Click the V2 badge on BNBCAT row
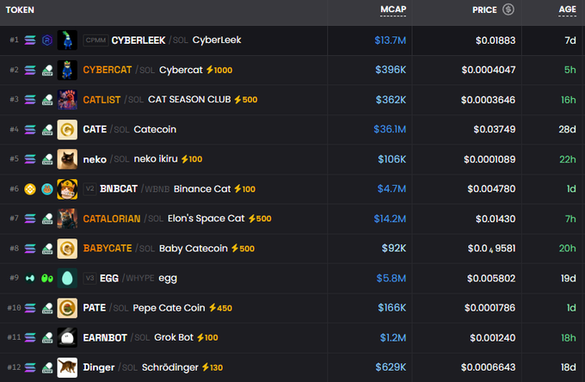The height and width of the screenshot is (382, 585). click(89, 188)
